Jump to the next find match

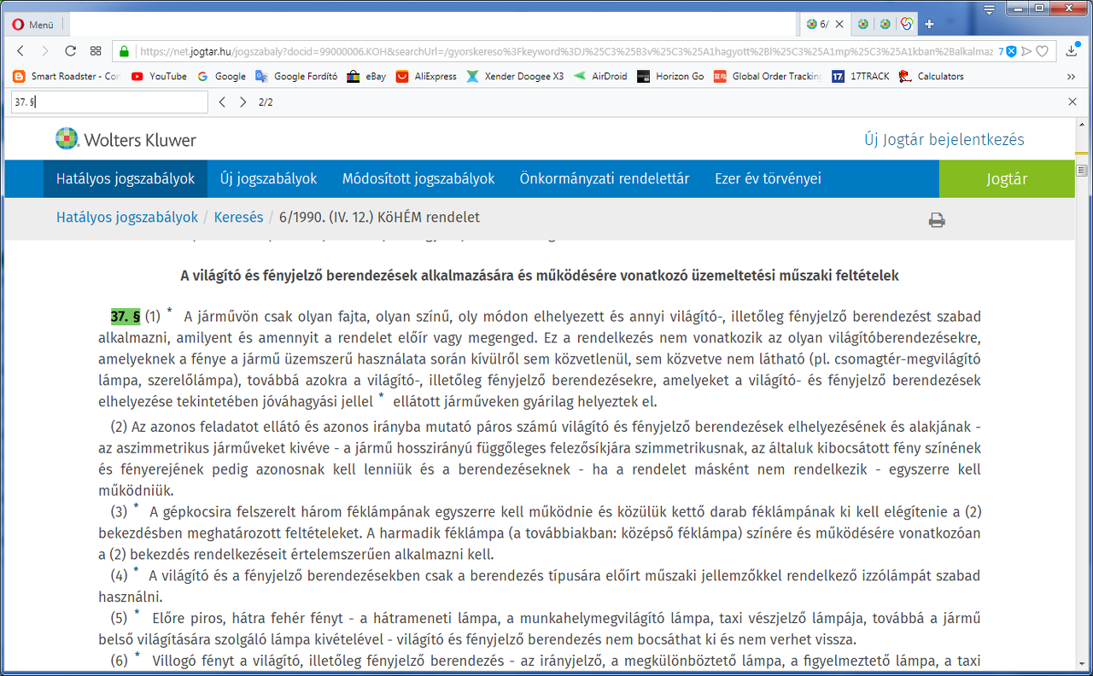coord(243,102)
